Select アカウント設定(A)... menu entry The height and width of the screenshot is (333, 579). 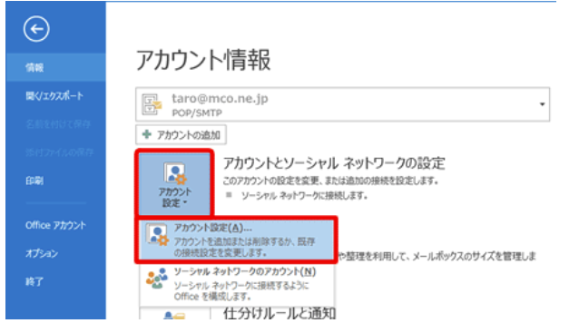click(236, 240)
